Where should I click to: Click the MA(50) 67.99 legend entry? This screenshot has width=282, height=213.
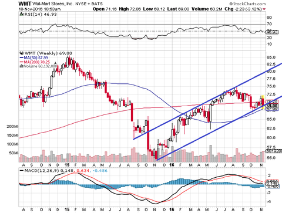click(x=36, y=58)
